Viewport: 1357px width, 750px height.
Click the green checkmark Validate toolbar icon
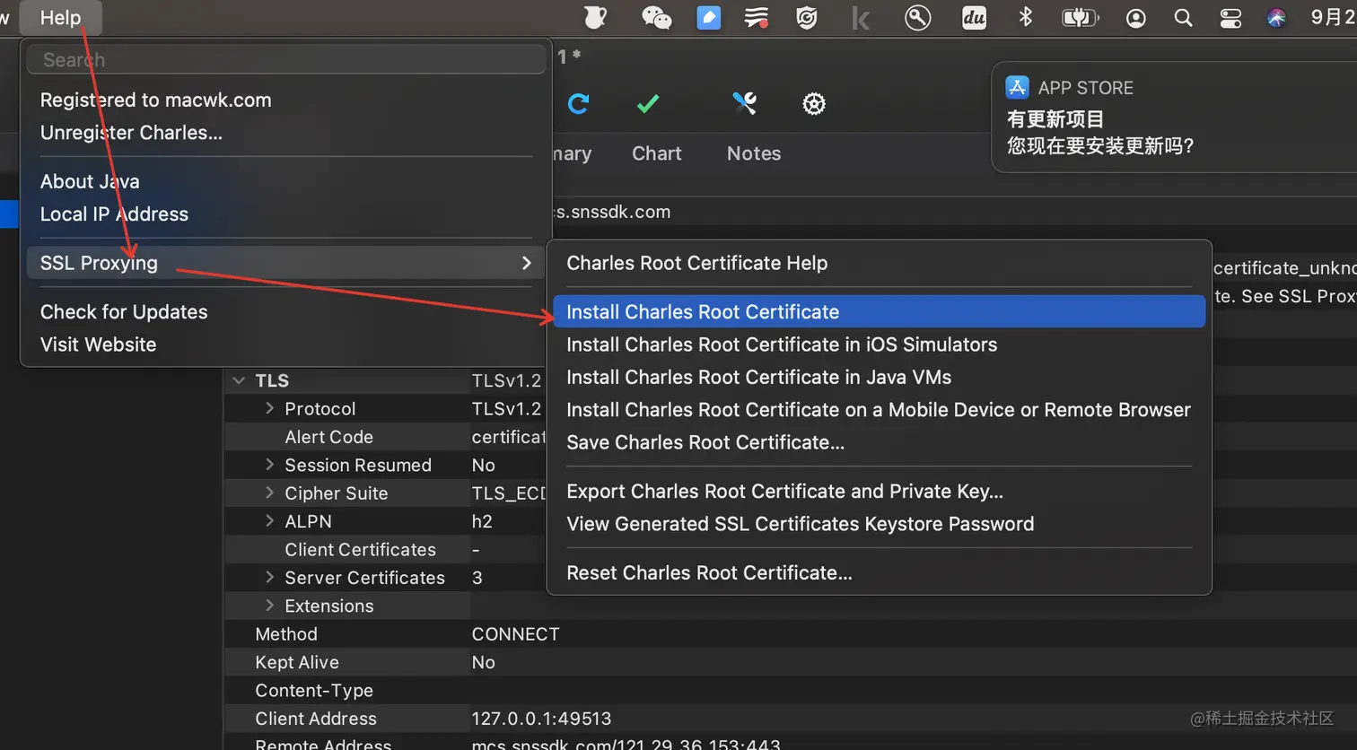pyautogui.click(x=648, y=104)
